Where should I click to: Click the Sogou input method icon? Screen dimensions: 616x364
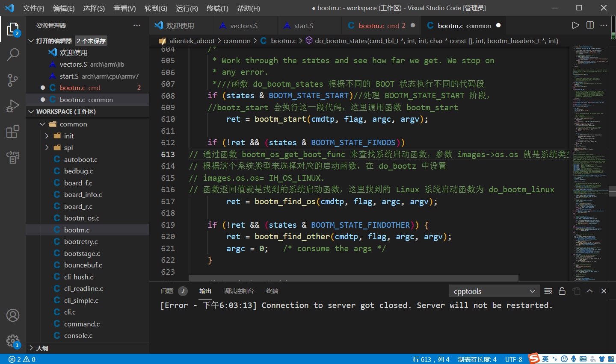(x=534, y=358)
